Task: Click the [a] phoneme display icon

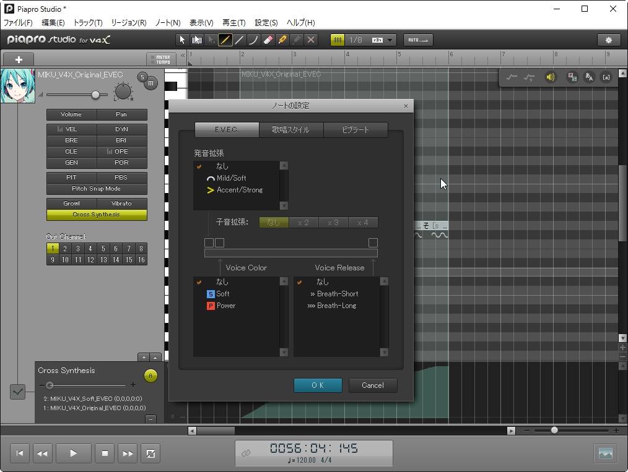Action: 606,77
